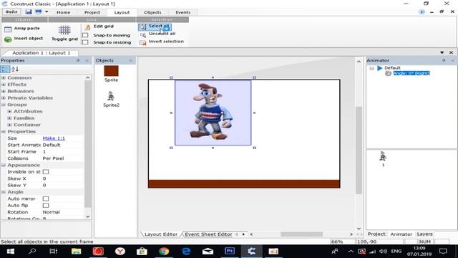The height and width of the screenshot is (258, 458).
Task: Expand the Attributes subgroup
Action: tap(9, 112)
